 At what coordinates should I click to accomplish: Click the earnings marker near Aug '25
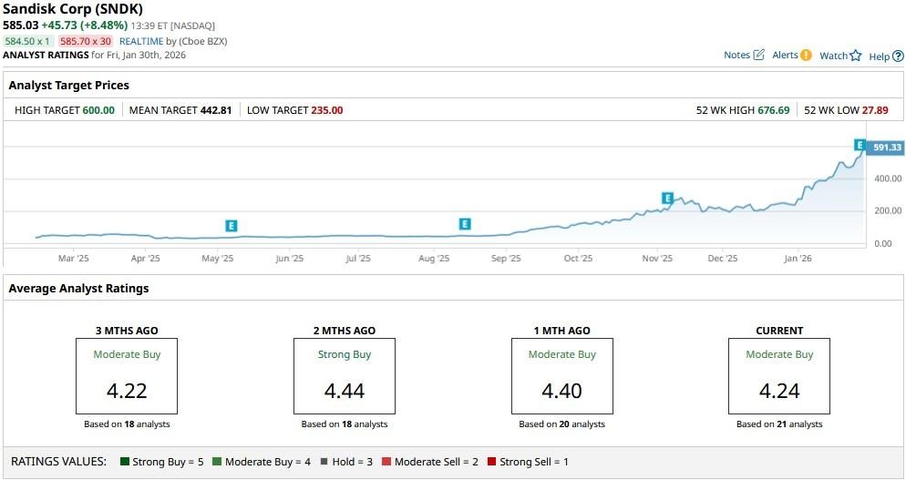click(x=465, y=224)
